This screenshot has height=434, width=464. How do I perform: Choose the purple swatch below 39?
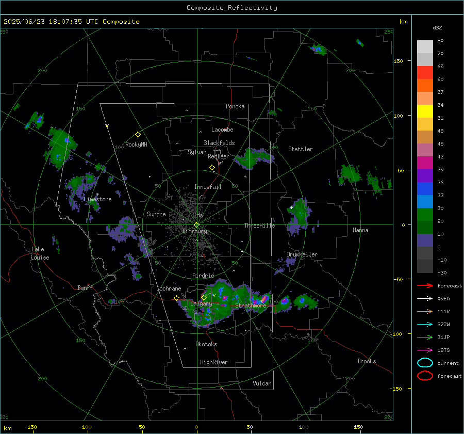[425, 176]
